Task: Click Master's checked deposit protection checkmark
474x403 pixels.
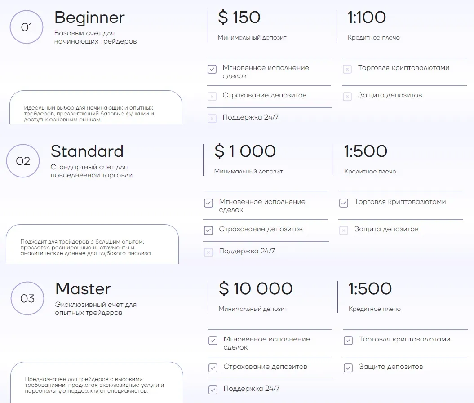Action: tap(348, 368)
